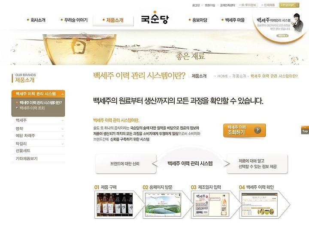309x235 pixels.
Task: Open the 04 백세주 이력 확인 thumbnail
Action: (x=259, y=205)
